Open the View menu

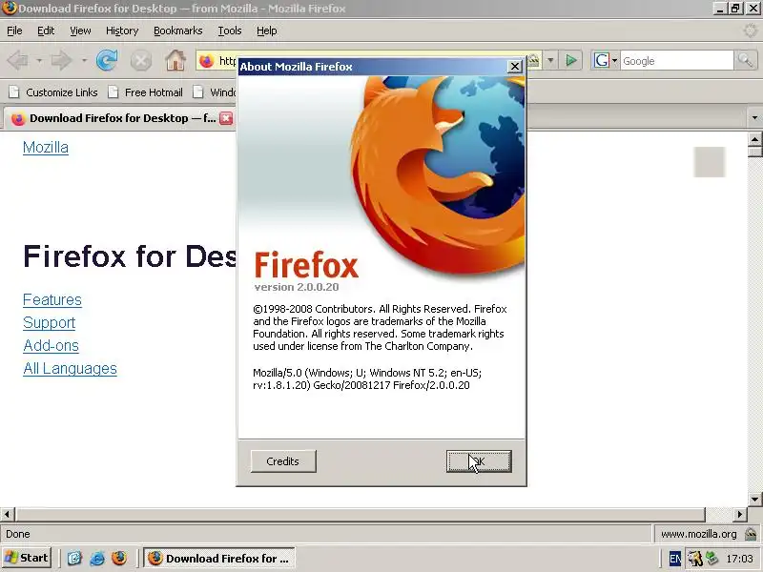click(80, 31)
